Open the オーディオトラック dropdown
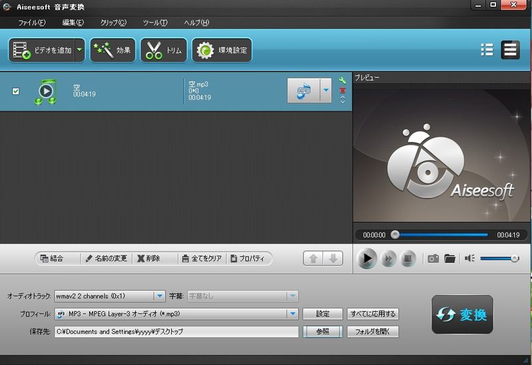This screenshot has width=532, height=365. tap(160, 296)
